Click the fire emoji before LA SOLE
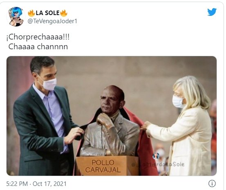The width and height of the screenshot is (226, 190). tap(31, 13)
